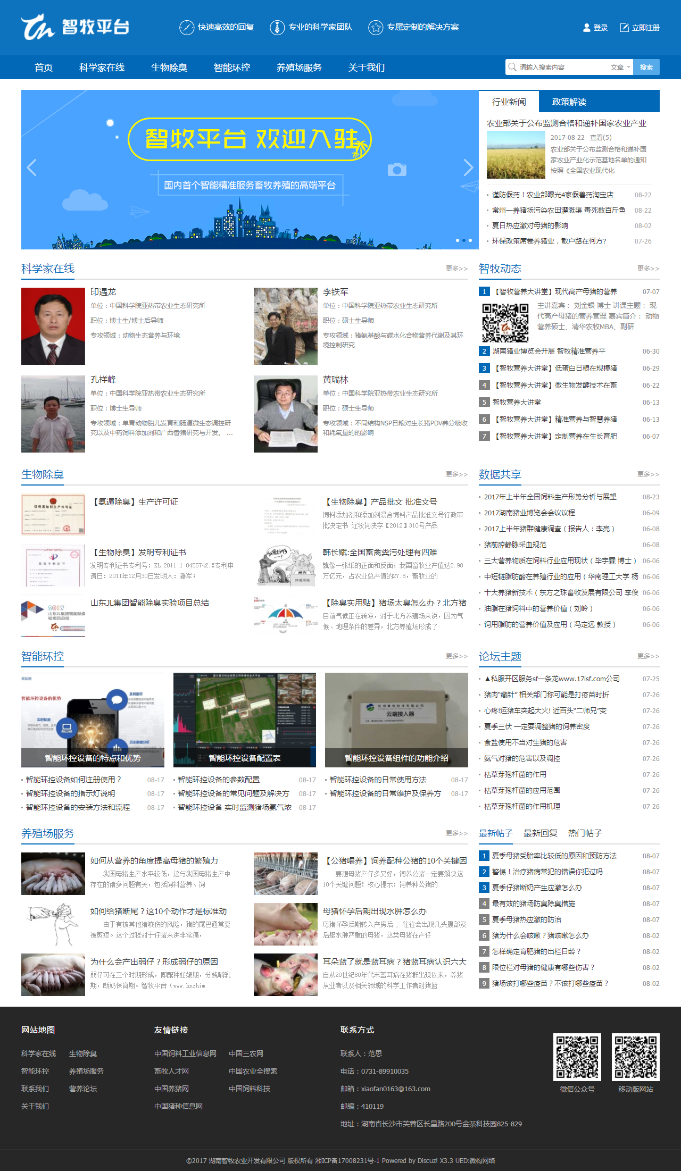Click the 移动版网站 QR code
This screenshot has width=681, height=1171.
click(635, 1057)
